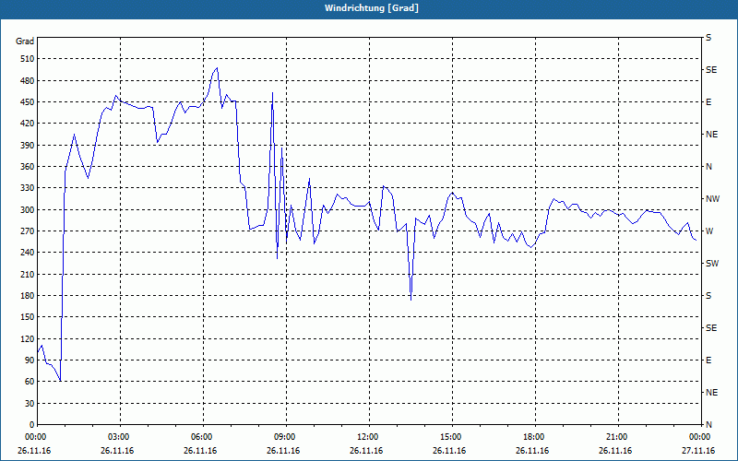Select compass label SE beside the 480 gridline
The height and width of the screenshot is (461, 738).
[711, 70]
